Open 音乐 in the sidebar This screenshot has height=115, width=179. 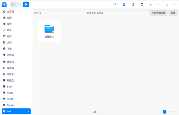click(x=16, y=30)
